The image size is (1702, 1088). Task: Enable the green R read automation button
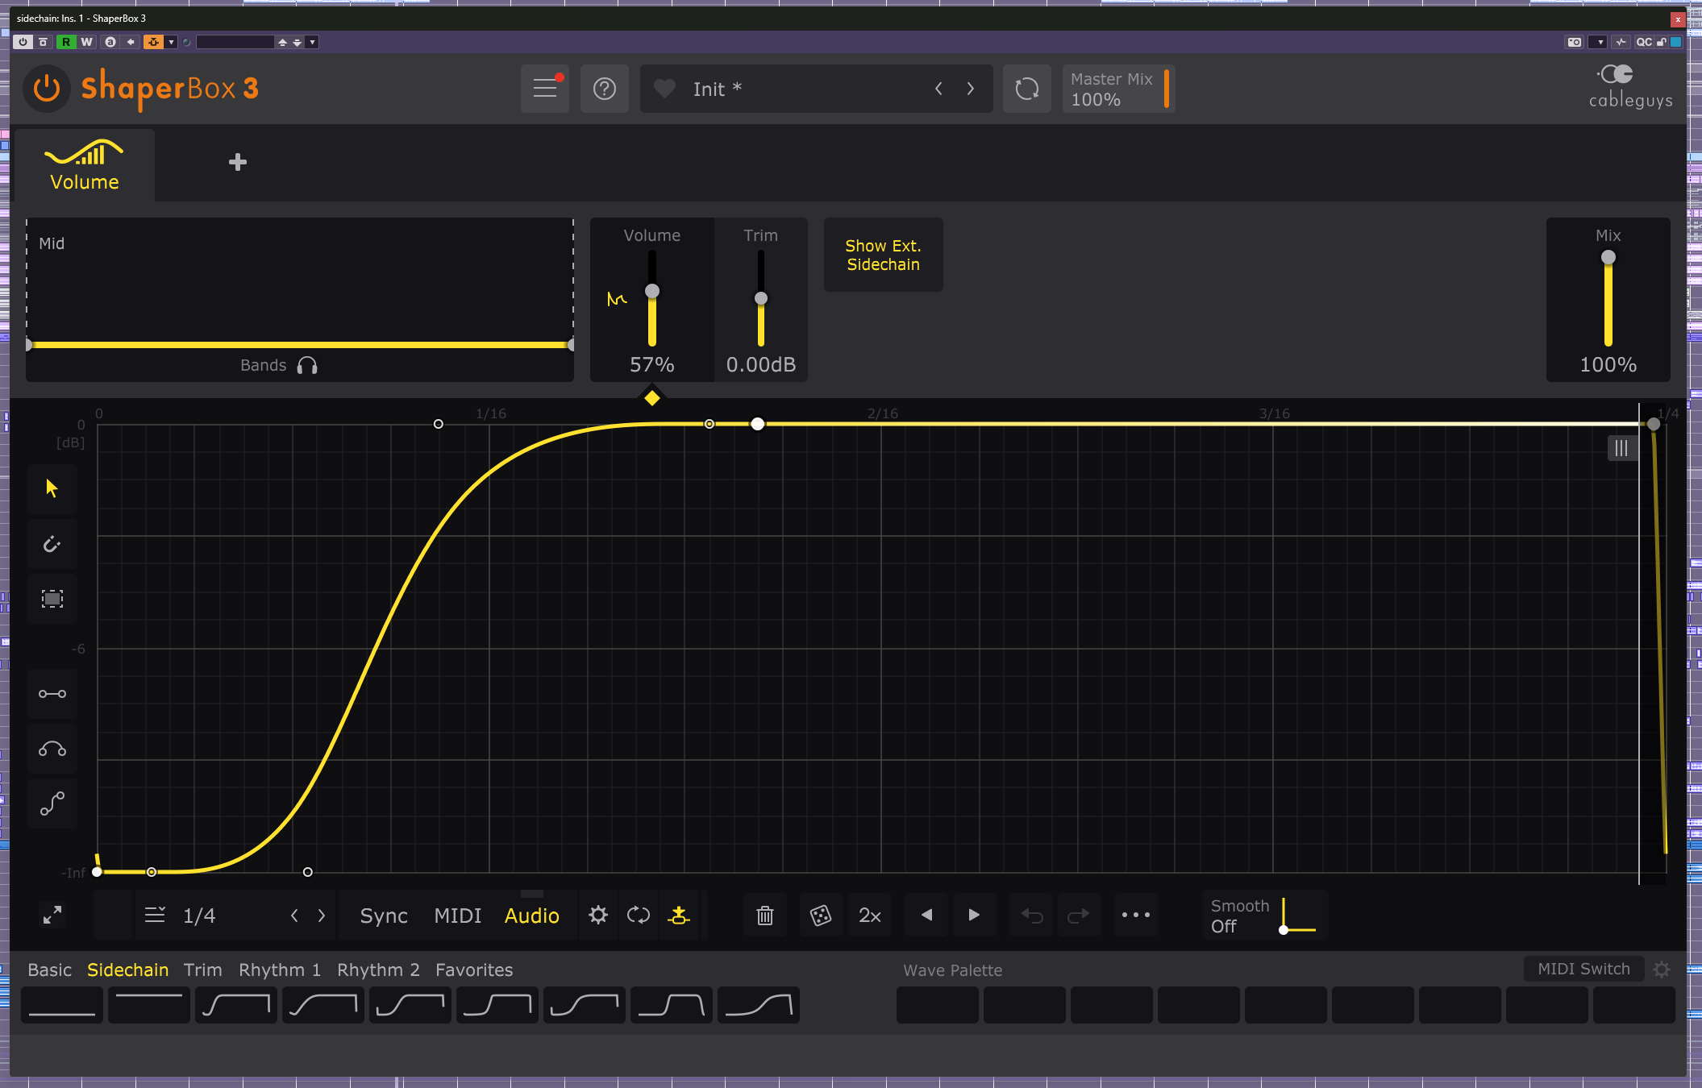tap(66, 42)
